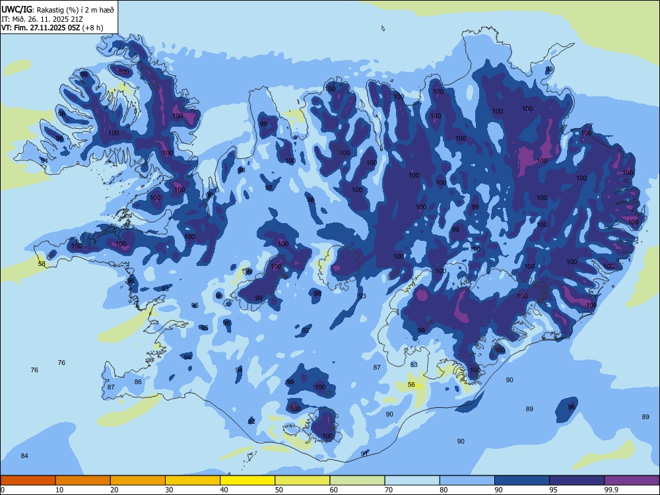
Task: Click the legend tick label '40'
Action: (224, 490)
